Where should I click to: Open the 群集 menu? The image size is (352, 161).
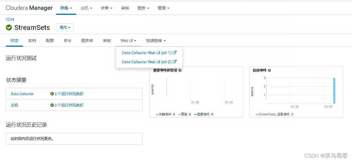click(x=66, y=8)
